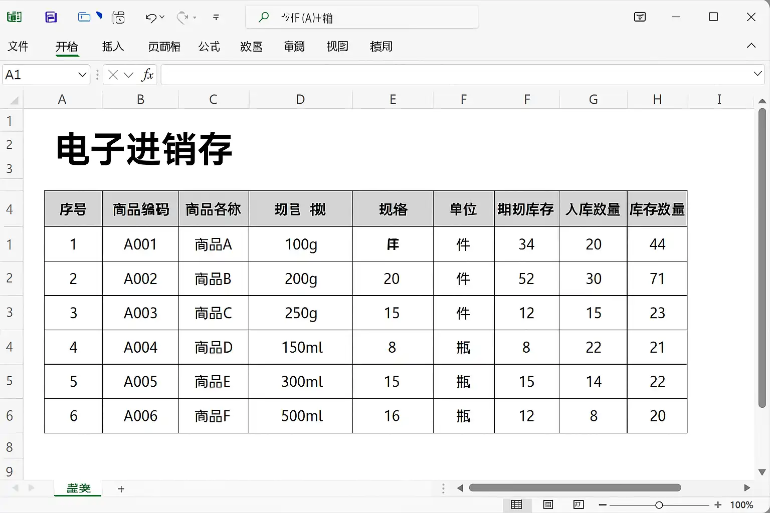Switch to Page Layout view in status bar
Screen dimensions: 770x513
(x=548, y=504)
